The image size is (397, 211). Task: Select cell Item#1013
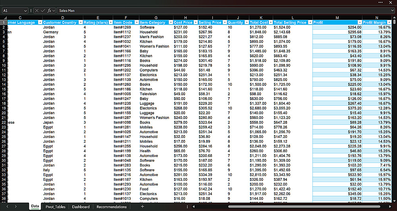click(126, 199)
